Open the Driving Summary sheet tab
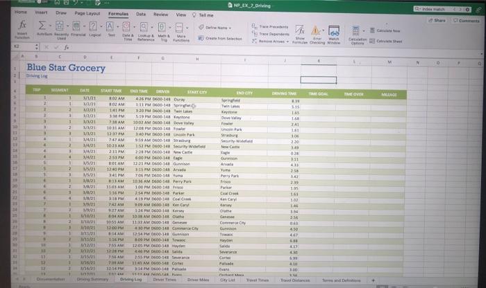This screenshot has width=486, height=288. 92,279
